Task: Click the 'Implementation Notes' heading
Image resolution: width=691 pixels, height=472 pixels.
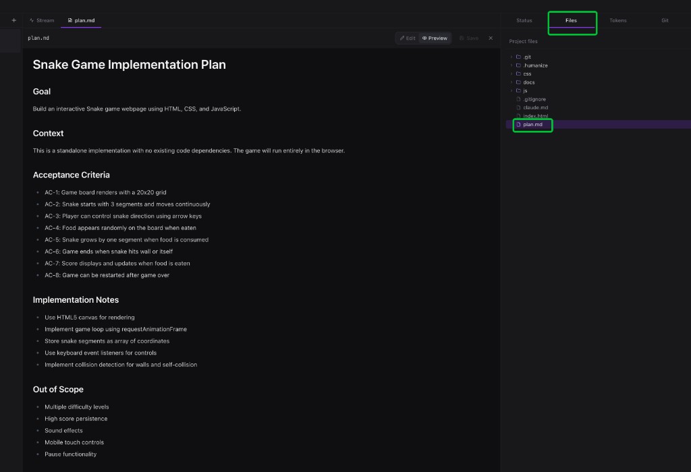Action: coord(76,300)
